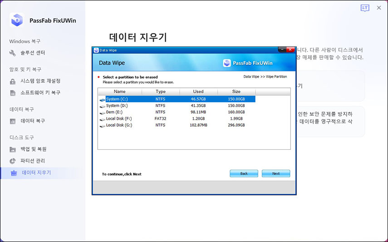Click the drive icon for Dem (E:)

(x=103, y=113)
